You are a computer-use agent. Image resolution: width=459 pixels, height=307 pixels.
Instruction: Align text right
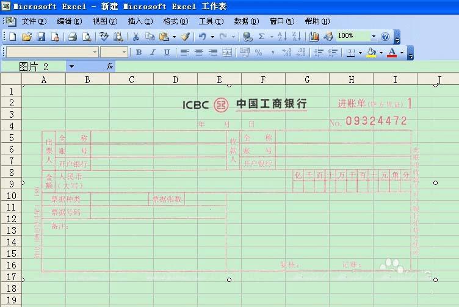(x=213, y=52)
